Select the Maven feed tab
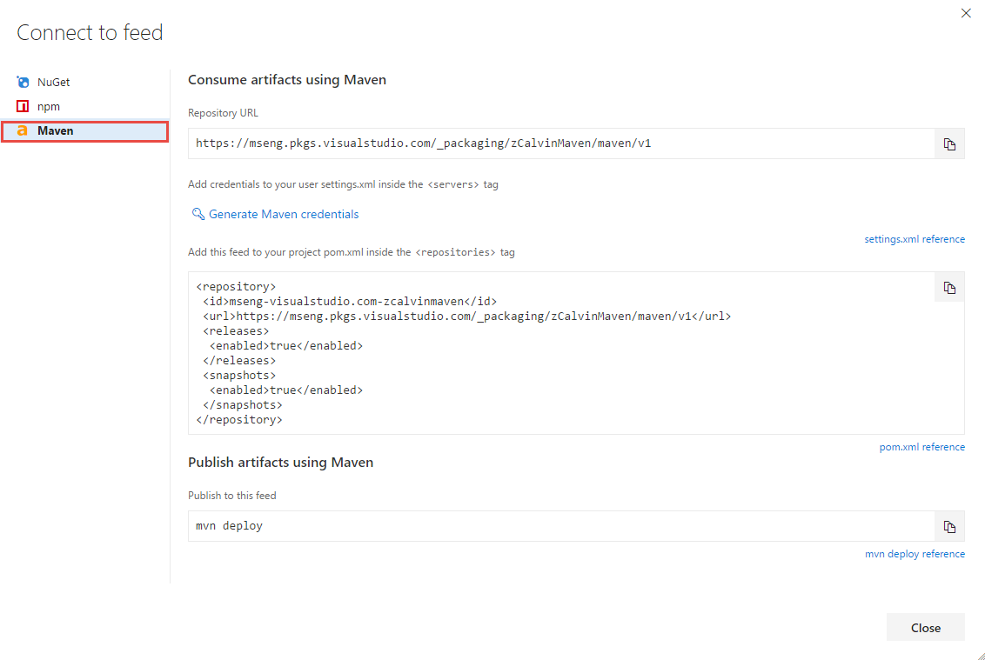The image size is (985, 660). click(84, 130)
